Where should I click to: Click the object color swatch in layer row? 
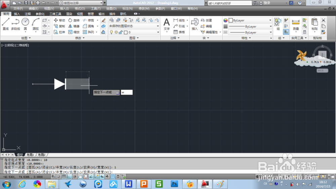pyautogui.click(x=126, y=32)
